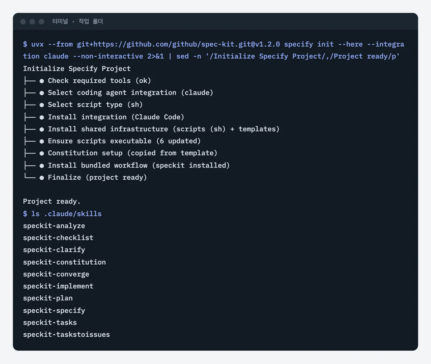This screenshot has height=364, width=431.
Task: Select the 'speckit-tasks' entry
Action: [x=50, y=322]
